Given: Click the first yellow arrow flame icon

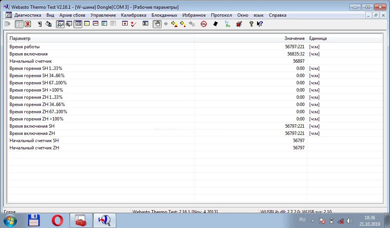Looking at the screenshot, I should (174, 24).
